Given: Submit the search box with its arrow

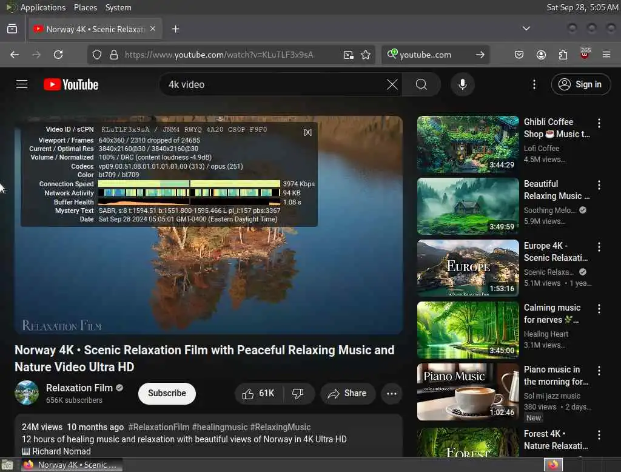Looking at the screenshot, I should [x=480, y=55].
